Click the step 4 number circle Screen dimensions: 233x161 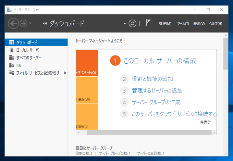124,102
